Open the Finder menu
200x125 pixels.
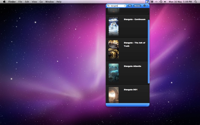(x=12, y=2)
